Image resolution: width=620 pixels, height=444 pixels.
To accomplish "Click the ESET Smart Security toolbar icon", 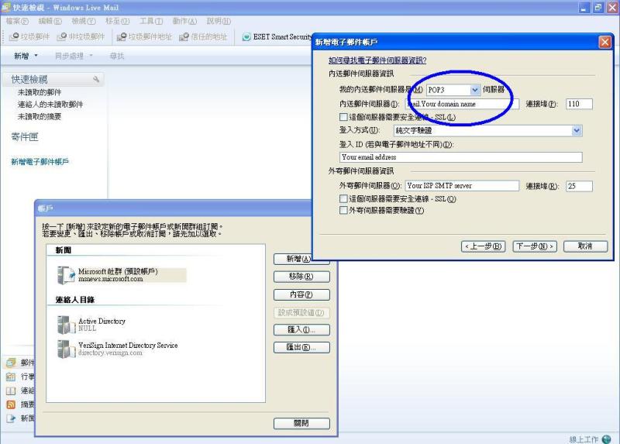I will click(246, 36).
